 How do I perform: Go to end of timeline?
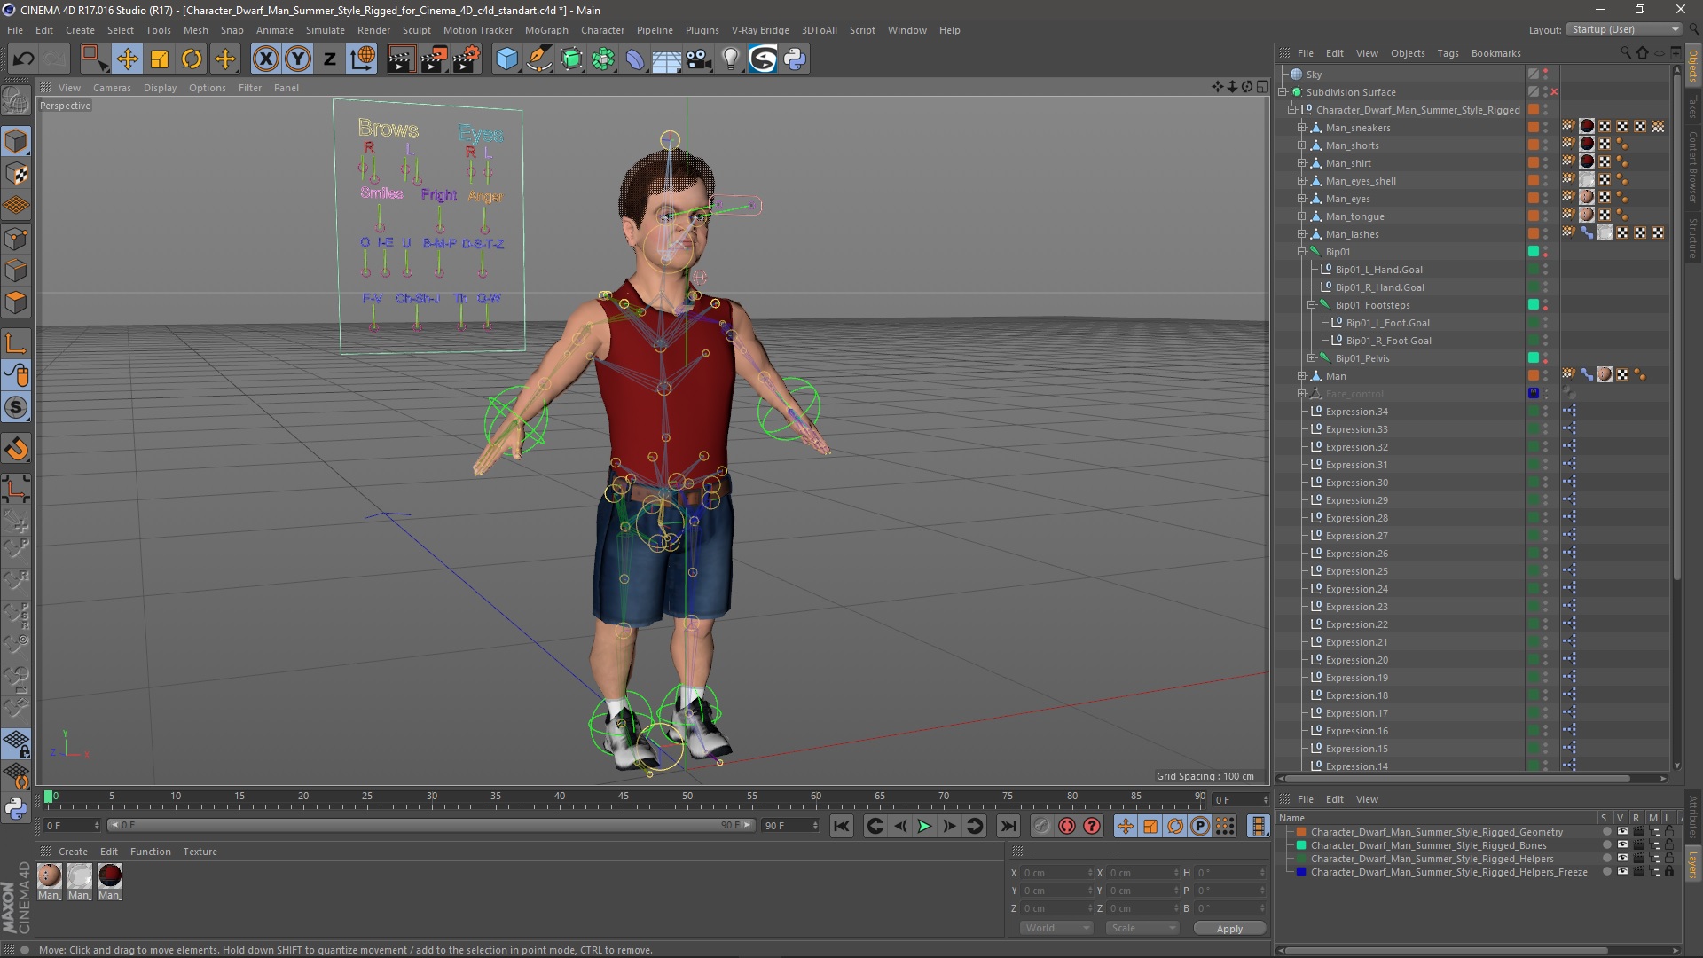coord(1008,826)
